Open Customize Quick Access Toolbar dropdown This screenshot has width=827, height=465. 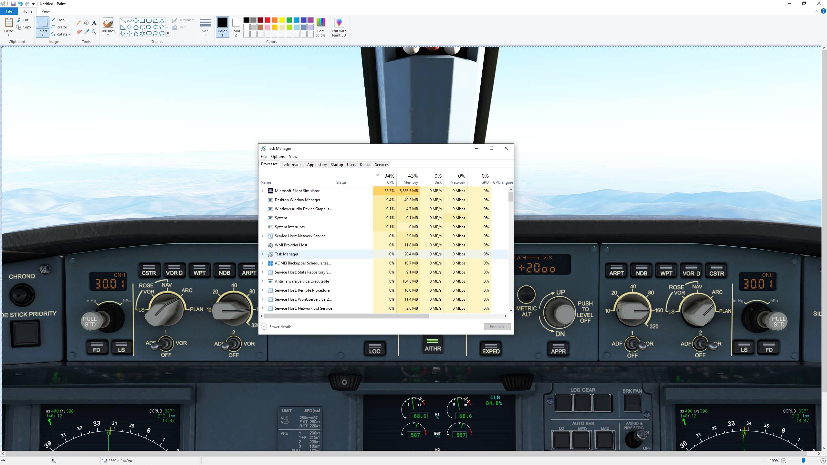33,4
